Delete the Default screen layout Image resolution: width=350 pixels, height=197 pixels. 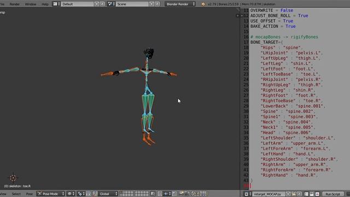(102, 4)
